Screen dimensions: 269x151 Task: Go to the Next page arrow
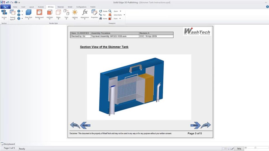coord(195,125)
